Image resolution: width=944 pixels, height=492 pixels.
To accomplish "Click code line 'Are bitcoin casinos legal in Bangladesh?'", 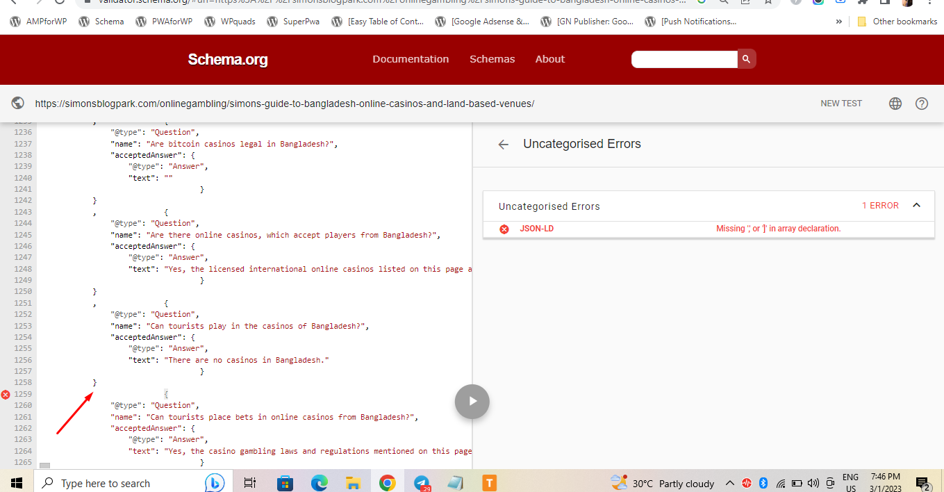I will 224,144.
